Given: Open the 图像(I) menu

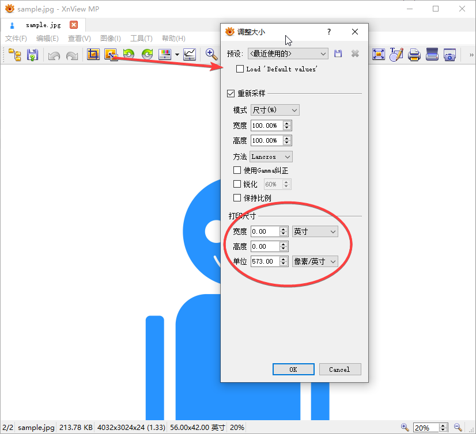Looking at the screenshot, I should [111, 39].
